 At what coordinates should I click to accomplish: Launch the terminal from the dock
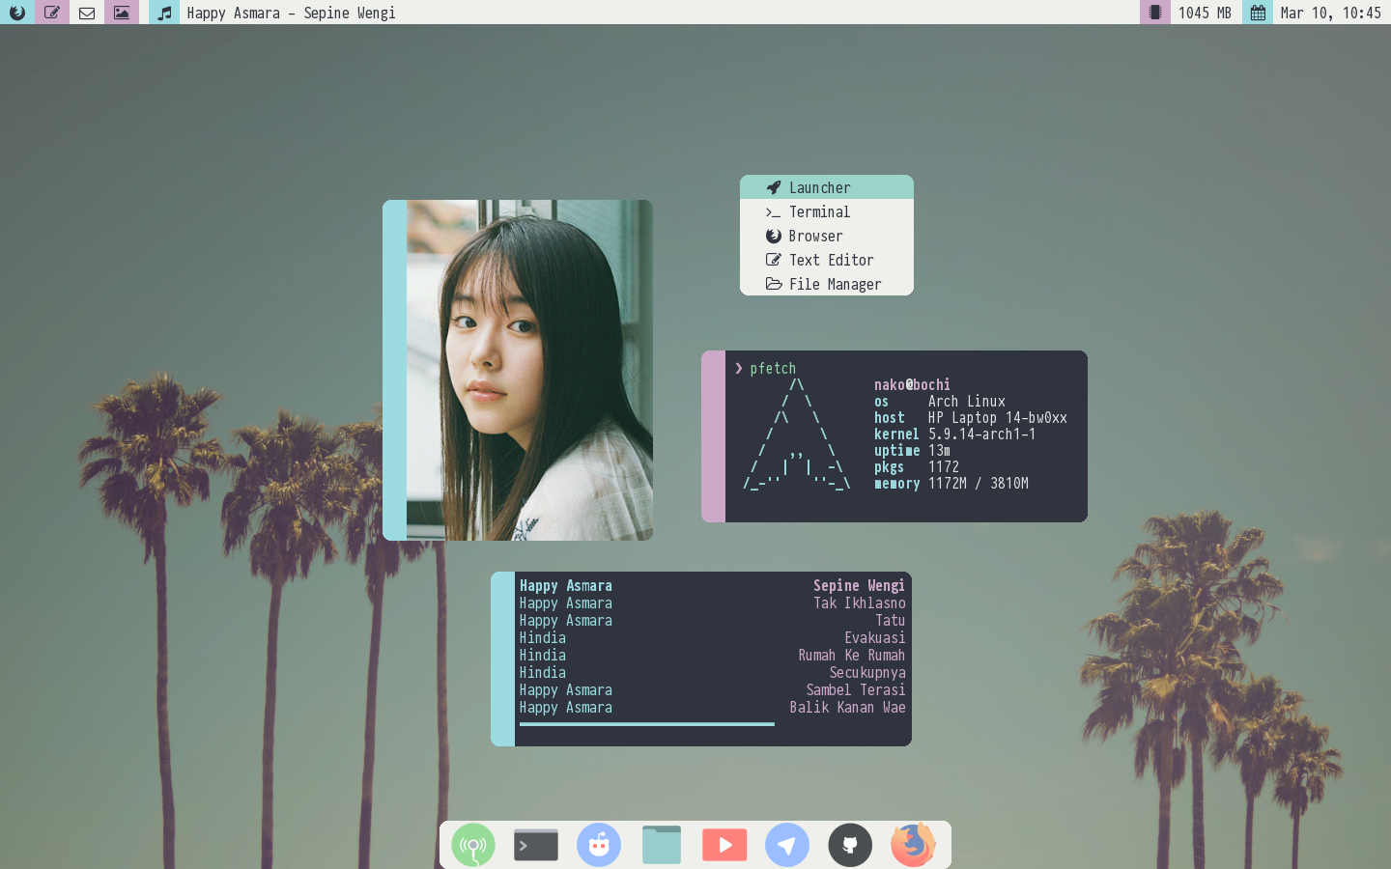(536, 845)
